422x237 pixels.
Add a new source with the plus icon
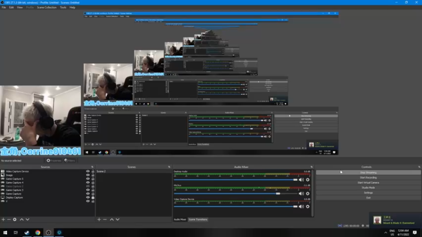click(x=3, y=220)
